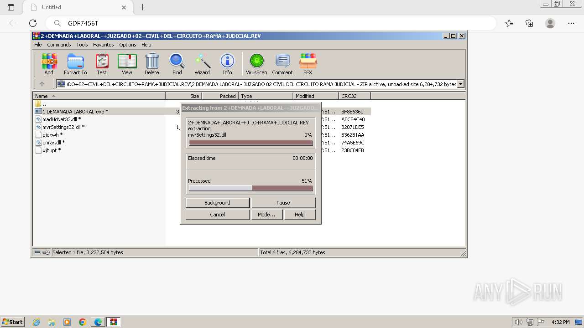584x328 pixels.
Task: Click the Add toolbar icon in WinRAR
Action: pyautogui.click(x=49, y=64)
